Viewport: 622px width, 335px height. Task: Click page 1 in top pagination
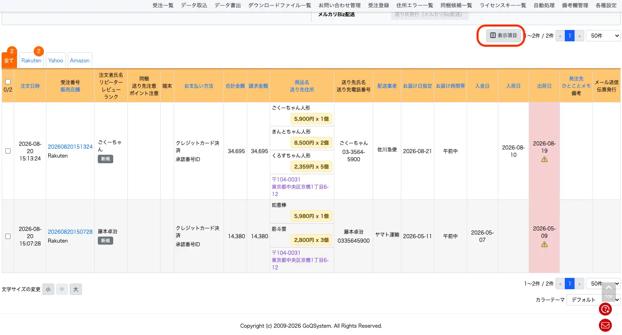coord(570,36)
